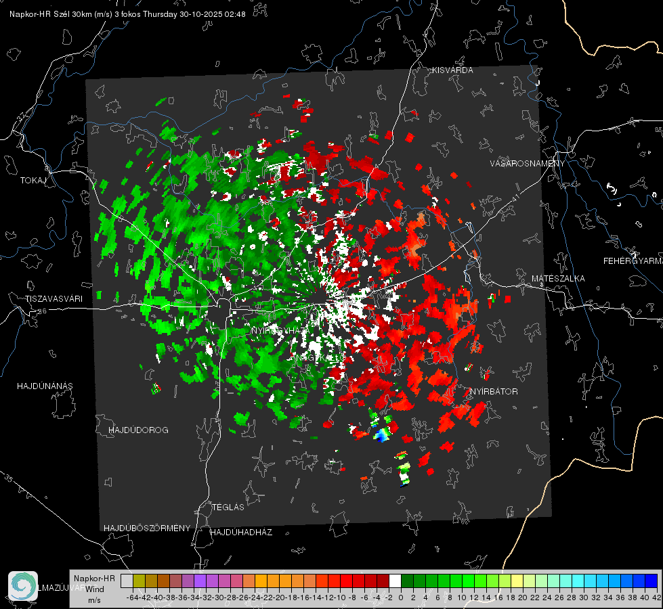Click the HAJDÚNÁNÁS town label
Viewport: 663px width, 609px height.
point(45,386)
